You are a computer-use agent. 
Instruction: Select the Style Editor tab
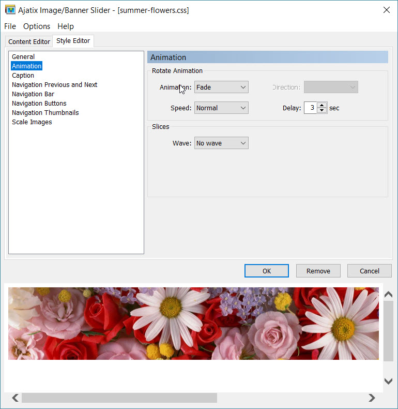(73, 41)
